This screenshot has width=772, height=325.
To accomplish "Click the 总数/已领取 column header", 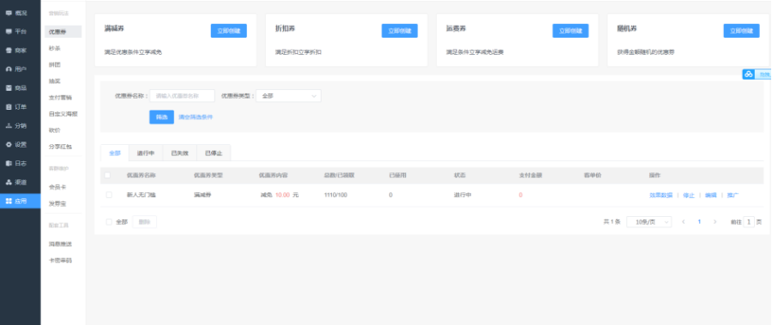I will coord(339,175).
